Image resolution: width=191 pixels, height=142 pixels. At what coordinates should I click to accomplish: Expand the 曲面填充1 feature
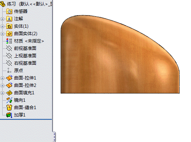click(x=2, y=93)
